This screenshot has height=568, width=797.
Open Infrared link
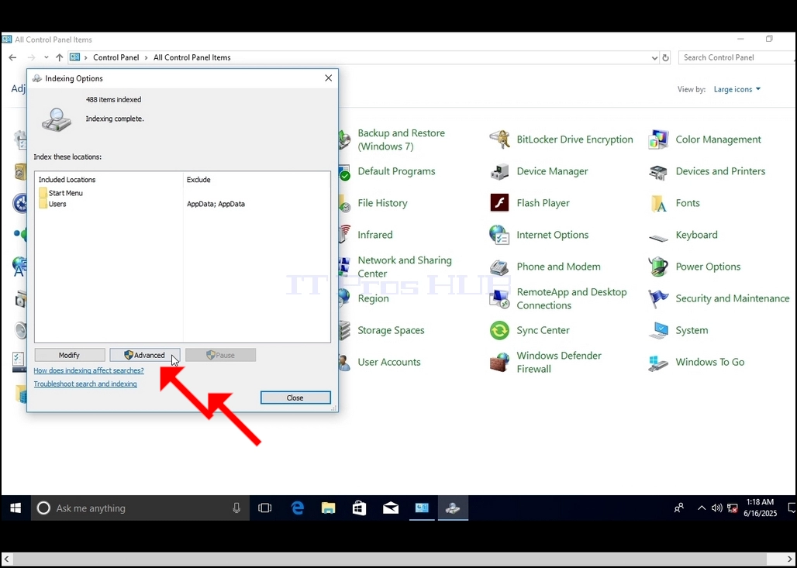(x=375, y=235)
